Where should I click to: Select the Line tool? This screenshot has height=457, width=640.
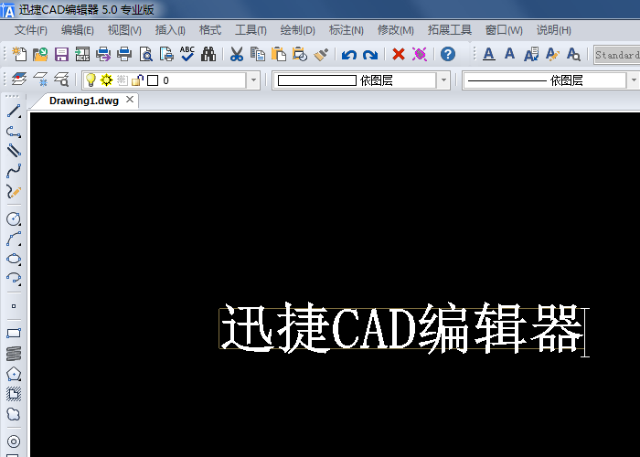pos(14,112)
